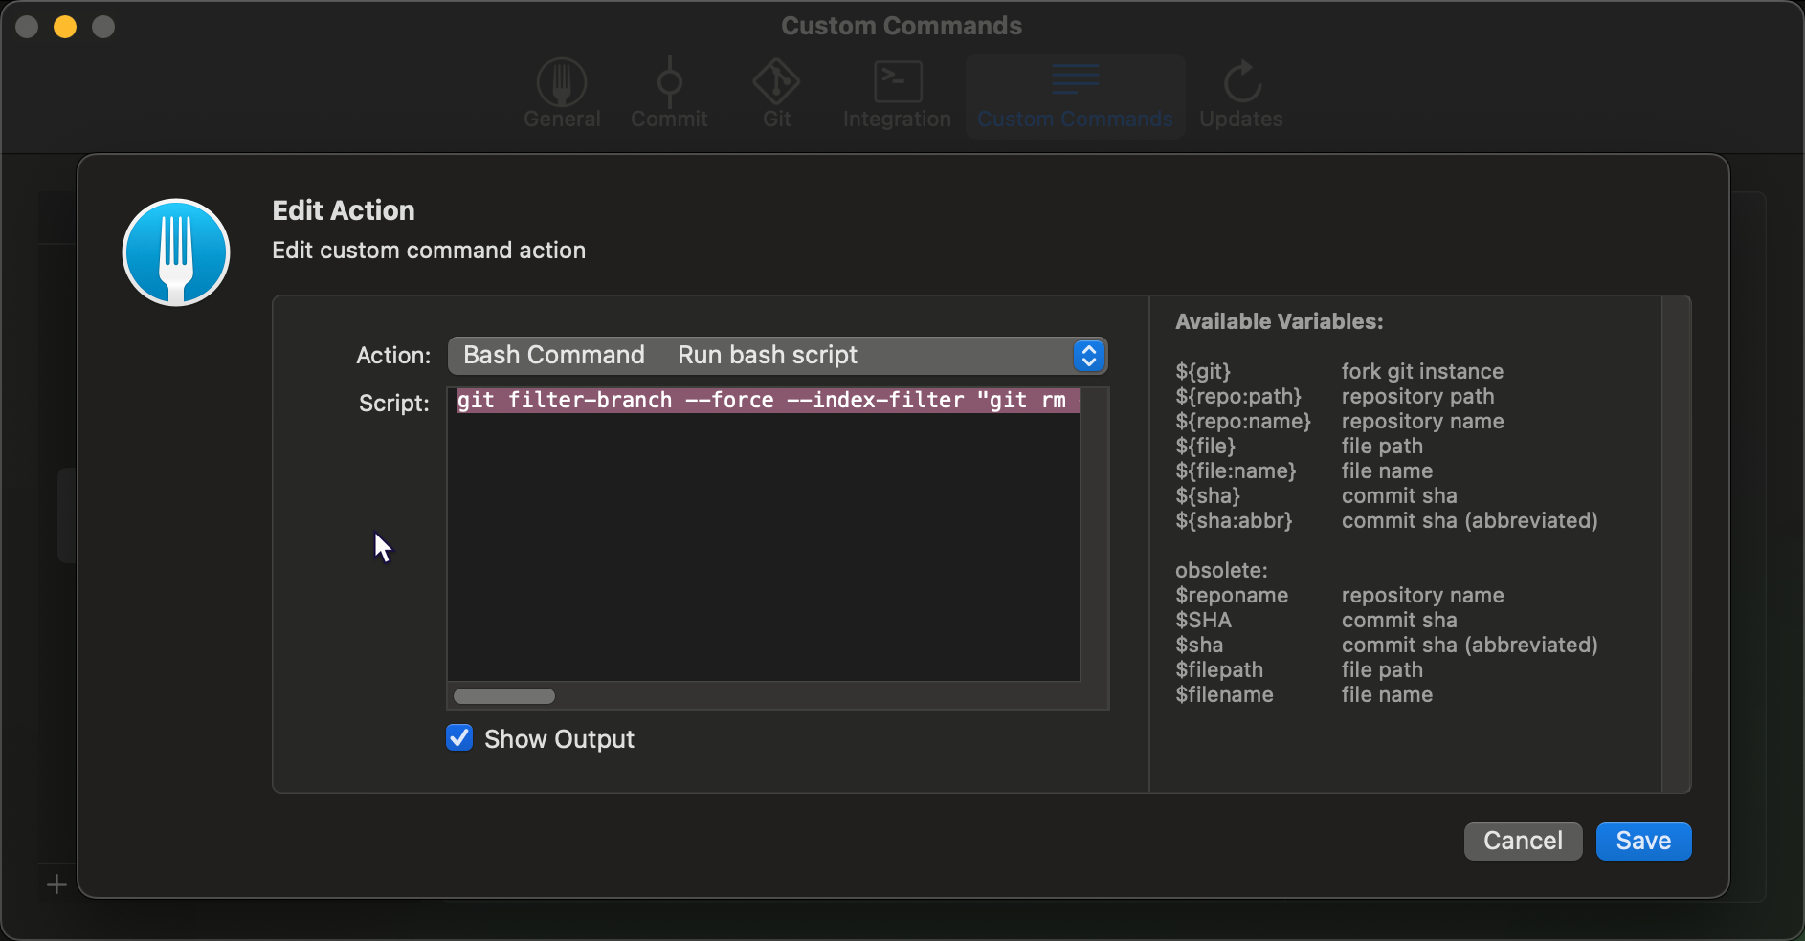Click the ${sha:abbr} variable entry
Viewport: 1805px width, 941px height.
click(1234, 520)
